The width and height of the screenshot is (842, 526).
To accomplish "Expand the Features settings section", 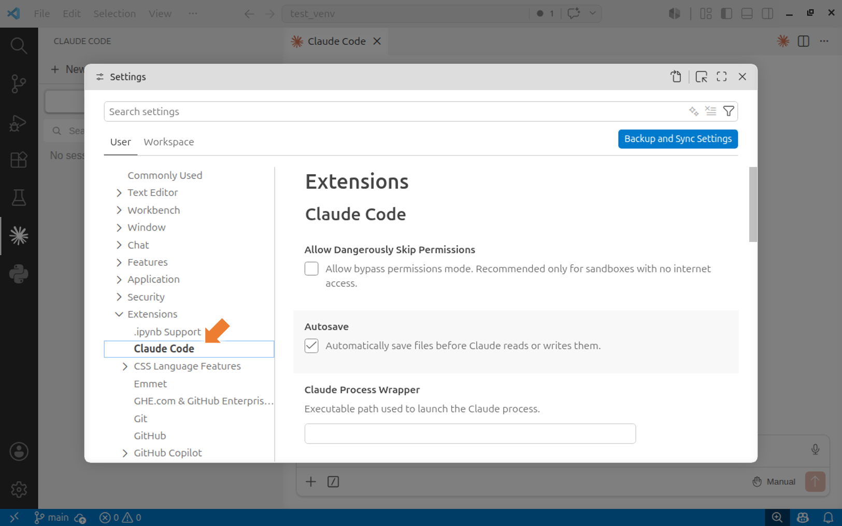I will pyautogui.click(x=119, y=262).
